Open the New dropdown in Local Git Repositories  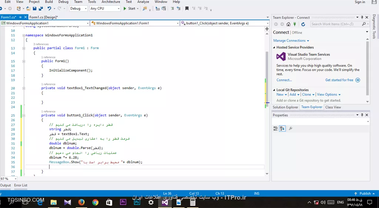click(282, 94)
